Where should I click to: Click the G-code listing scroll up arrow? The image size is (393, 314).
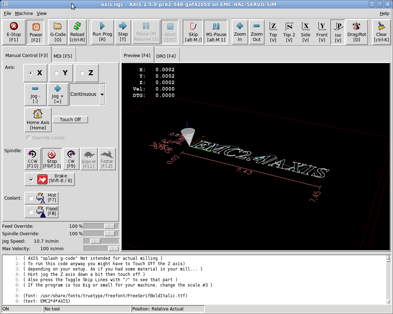click(x=388, y=258)
